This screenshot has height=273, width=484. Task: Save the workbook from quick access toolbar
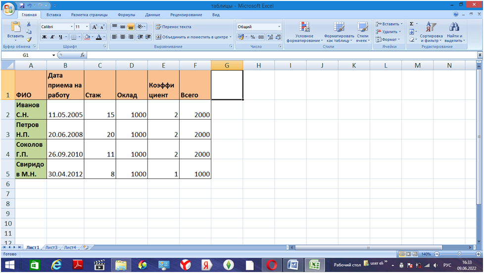(x=22, y=5)
